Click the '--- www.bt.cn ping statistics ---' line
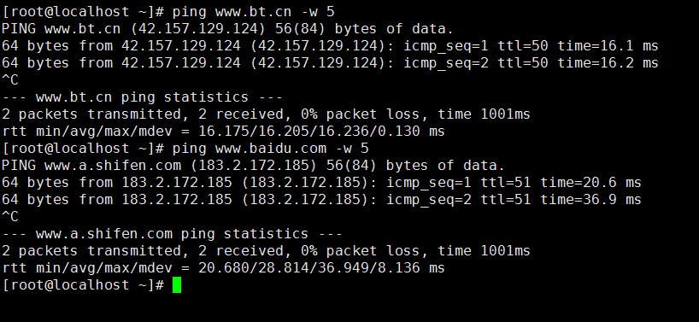 click(x=142, y=97)
